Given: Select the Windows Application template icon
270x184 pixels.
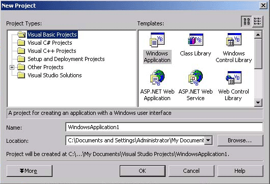Looking at the screenshot, I should [x=157, y=40].
